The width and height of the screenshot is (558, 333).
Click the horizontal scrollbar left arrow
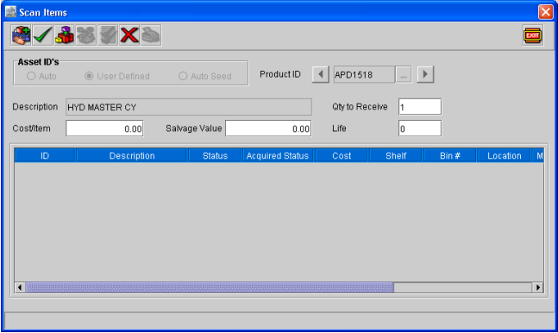coord(20,287)
